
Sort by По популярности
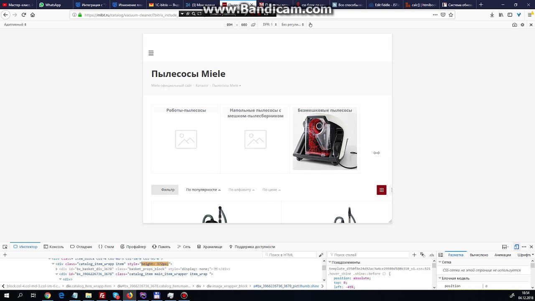[x=203, y=190]
